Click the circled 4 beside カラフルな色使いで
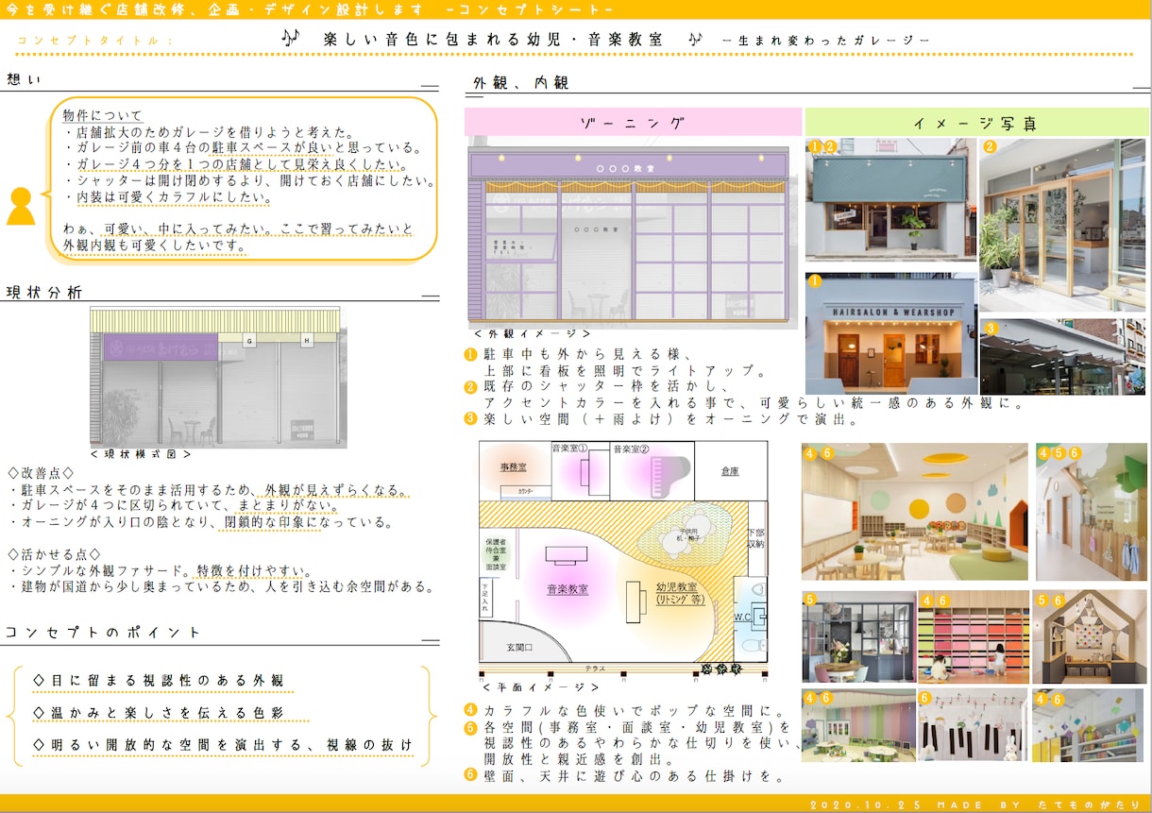Screen dimensions: 1152x813 coord(470,710)
